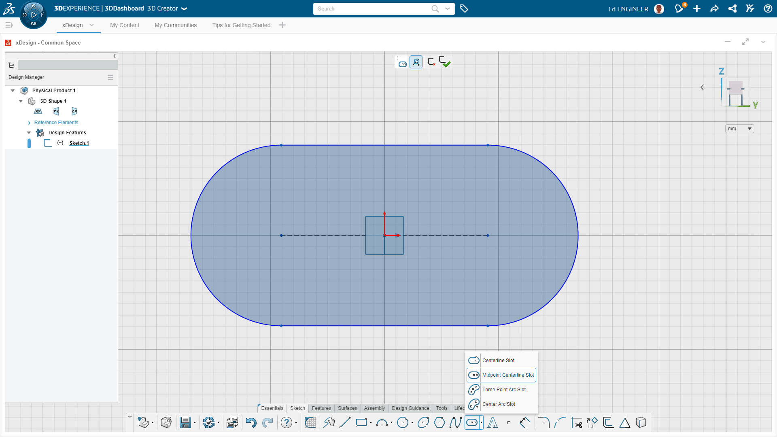Select the Trim scissors tool

(x=576, y=423)
